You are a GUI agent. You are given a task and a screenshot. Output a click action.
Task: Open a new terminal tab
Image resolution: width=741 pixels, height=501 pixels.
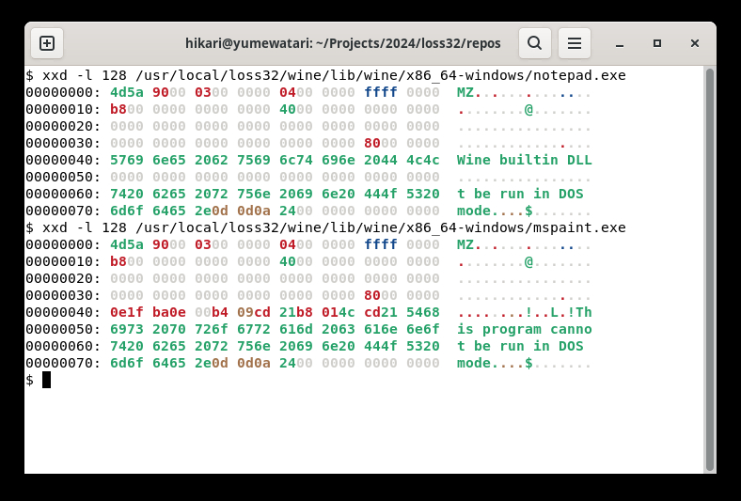tap(47, 43)
